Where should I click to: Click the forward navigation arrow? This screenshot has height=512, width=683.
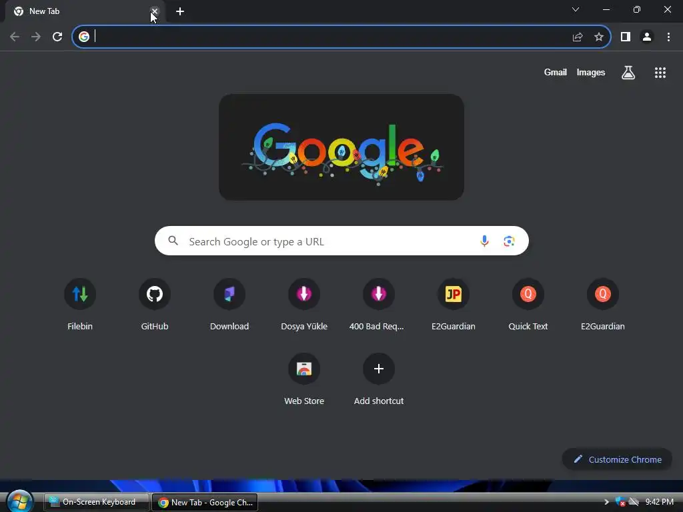(36, 37)
